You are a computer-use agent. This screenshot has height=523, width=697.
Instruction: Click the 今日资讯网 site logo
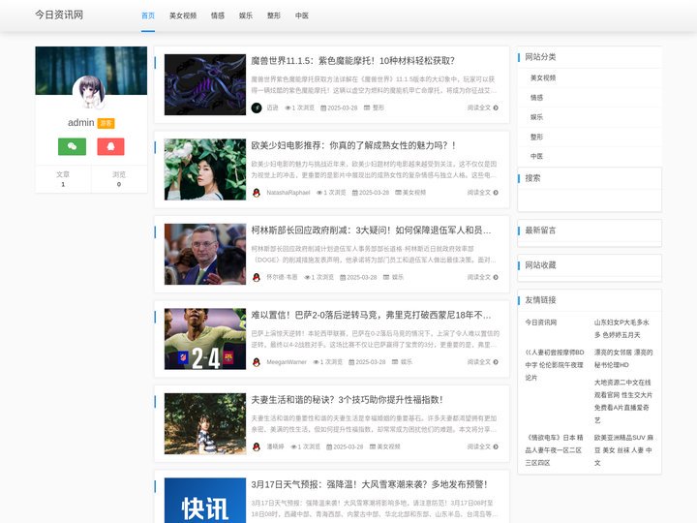pos(59,15)
